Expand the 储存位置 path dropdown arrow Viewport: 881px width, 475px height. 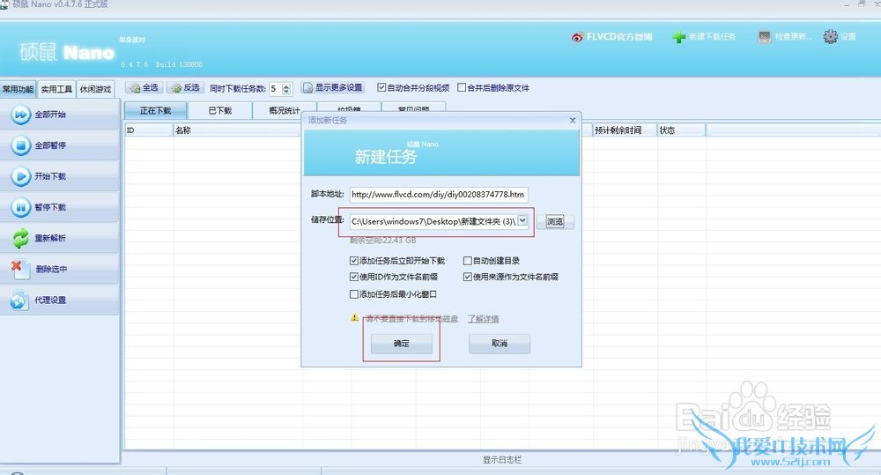522,221
